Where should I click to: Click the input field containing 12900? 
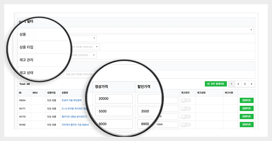[x=166, y=125]
